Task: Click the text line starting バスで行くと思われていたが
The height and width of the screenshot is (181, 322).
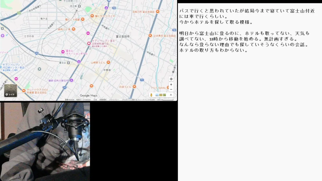Action: pyautogui.click(x=247, y=11)
